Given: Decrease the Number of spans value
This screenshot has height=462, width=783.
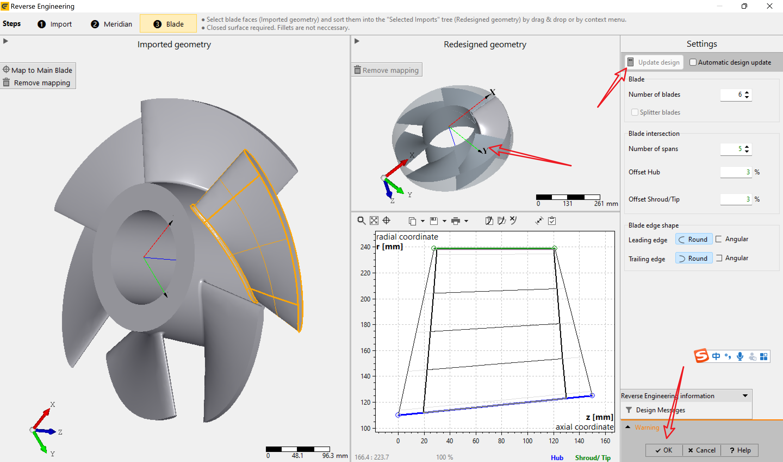Looking at the screenshot, I should [747, 151].
